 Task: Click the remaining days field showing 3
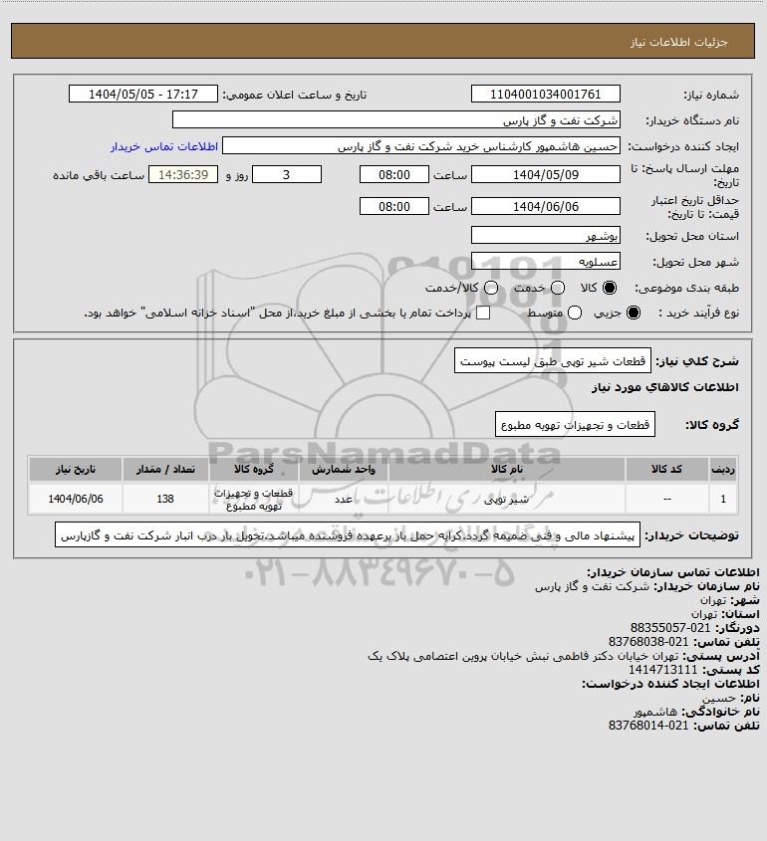287,174
